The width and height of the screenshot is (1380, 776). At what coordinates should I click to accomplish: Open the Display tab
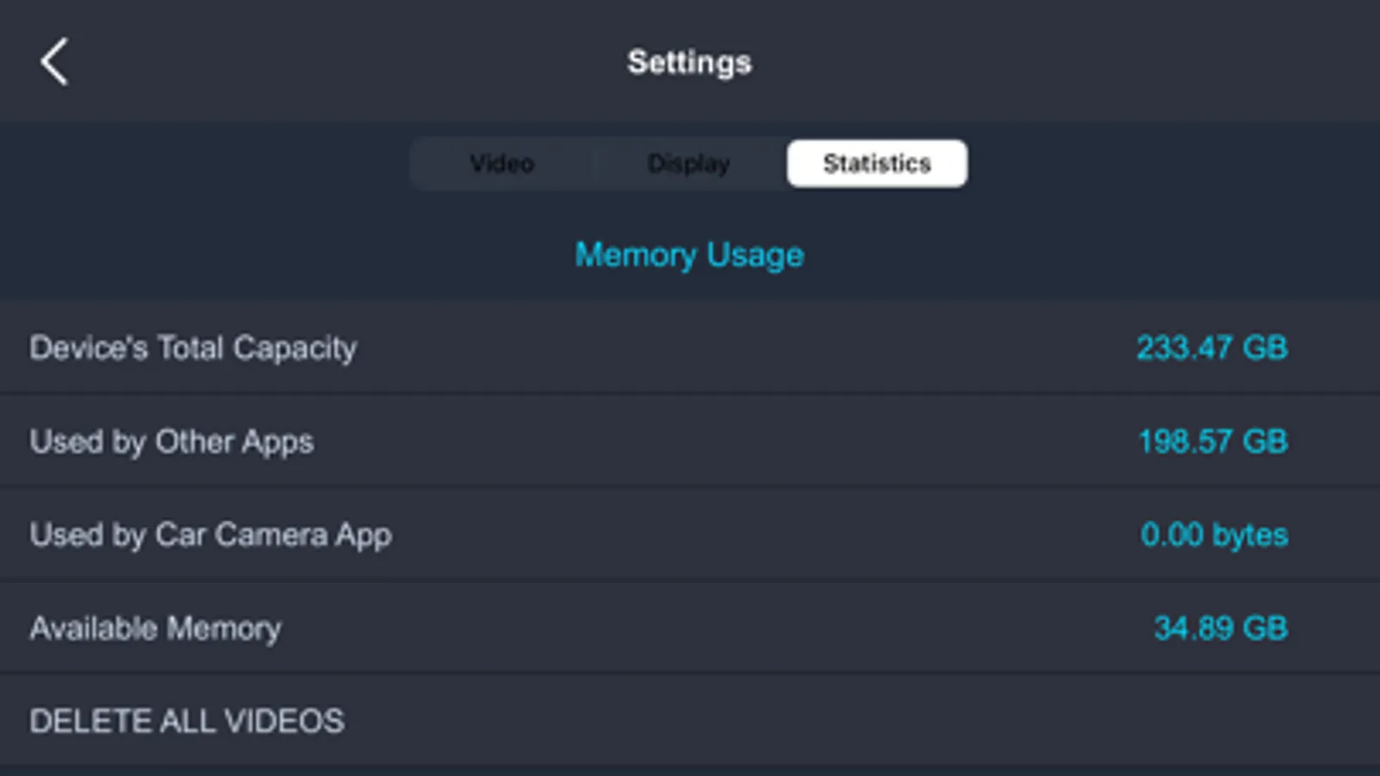tap(689, 163)
